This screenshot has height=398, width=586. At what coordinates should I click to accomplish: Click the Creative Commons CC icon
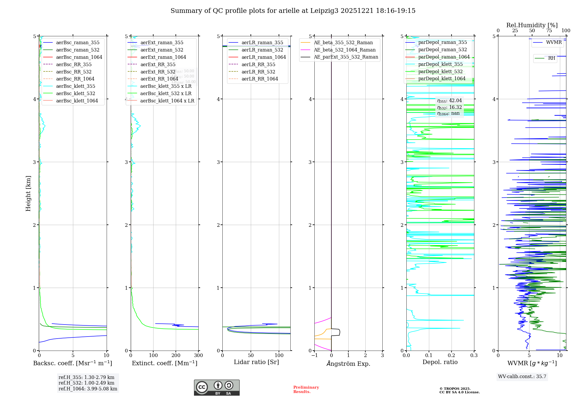point(202,387)
